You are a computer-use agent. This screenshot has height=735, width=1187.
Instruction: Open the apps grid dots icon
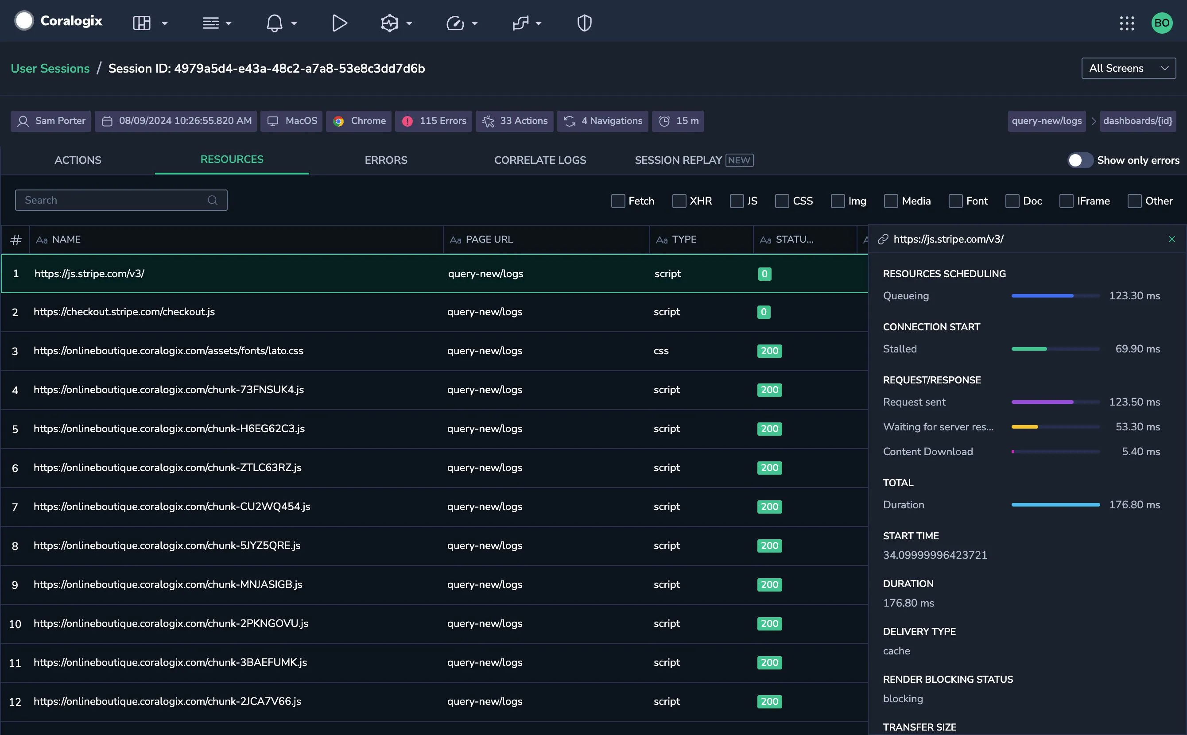(x=1127, y=23)
